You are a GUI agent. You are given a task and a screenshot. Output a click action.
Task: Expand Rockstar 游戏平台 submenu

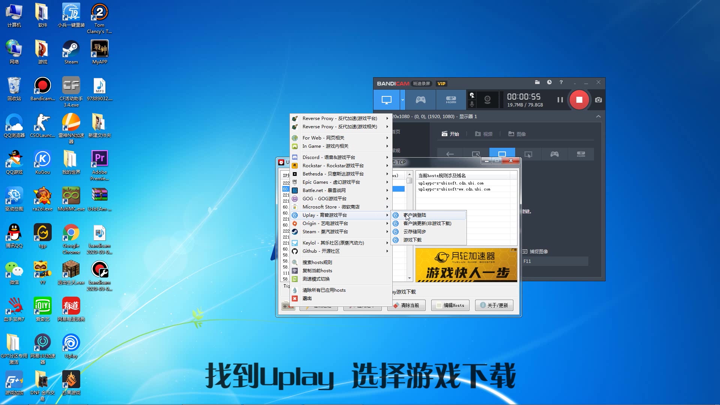[341, 166]
